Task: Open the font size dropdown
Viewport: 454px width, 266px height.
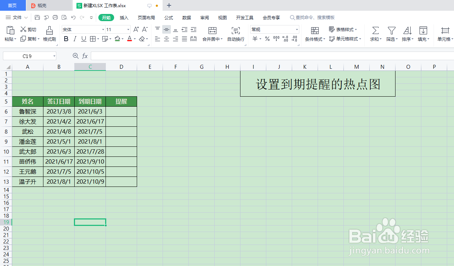Action: [127, 29]
